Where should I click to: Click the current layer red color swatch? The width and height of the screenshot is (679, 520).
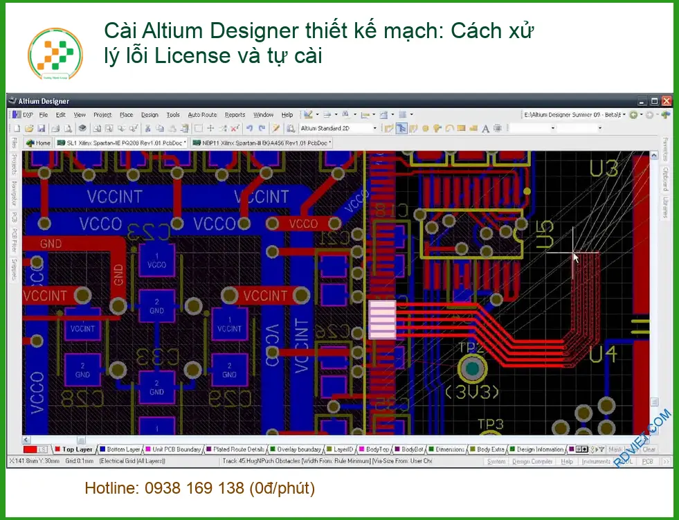[x=30, y=449]
